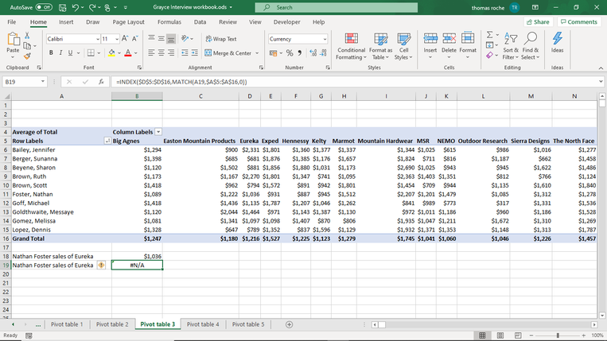
Task: Open Find & Select tool
Action: coord(531,40)
